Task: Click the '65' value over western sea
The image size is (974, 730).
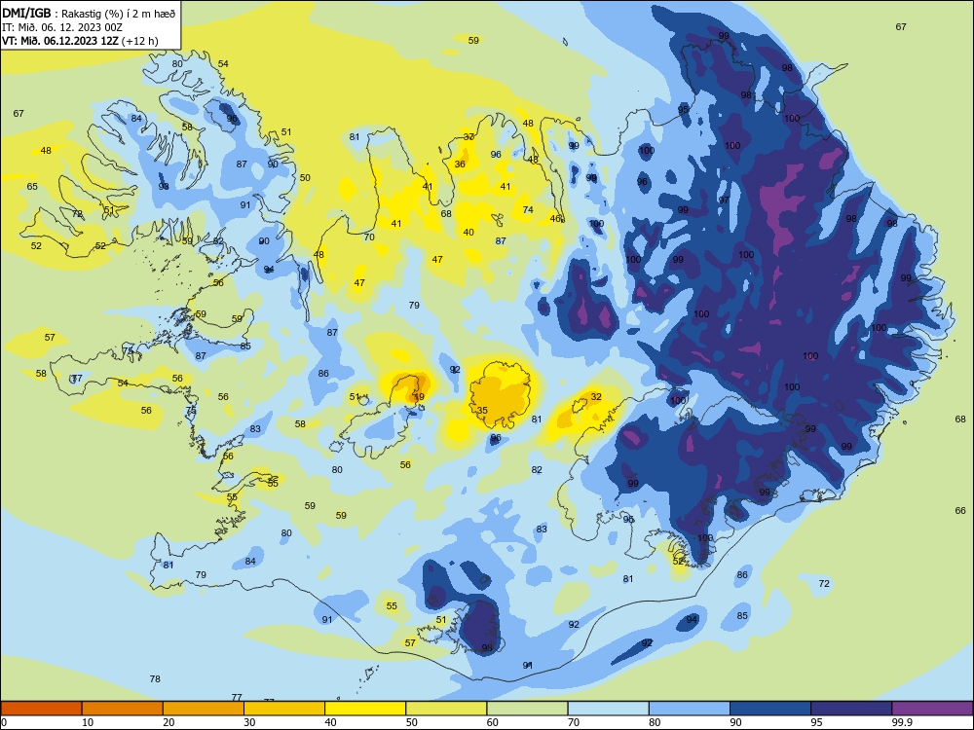Action: pos(32,186)
